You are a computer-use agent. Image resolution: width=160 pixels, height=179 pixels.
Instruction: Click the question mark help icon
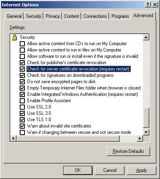point(147,5)
